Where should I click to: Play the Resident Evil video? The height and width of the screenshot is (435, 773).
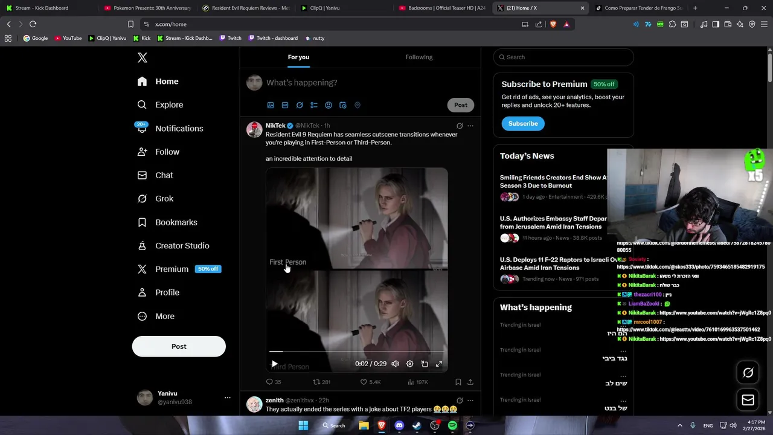pyautogui.click(x=274, y=364)
